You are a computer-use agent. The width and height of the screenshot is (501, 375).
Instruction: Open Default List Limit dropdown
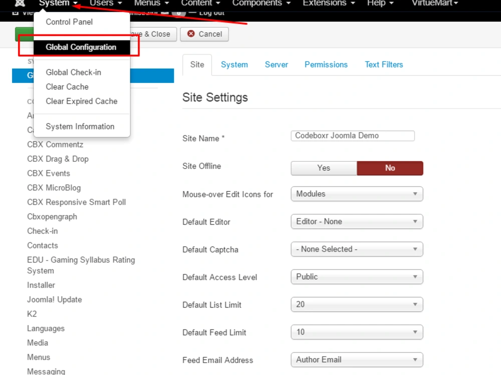tap(357, 304)
